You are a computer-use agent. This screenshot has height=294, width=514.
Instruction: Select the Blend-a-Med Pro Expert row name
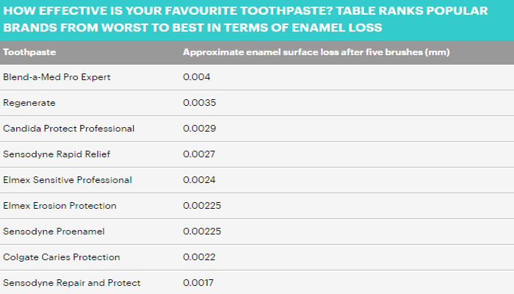pyautogui.click(x=57, y=77)
